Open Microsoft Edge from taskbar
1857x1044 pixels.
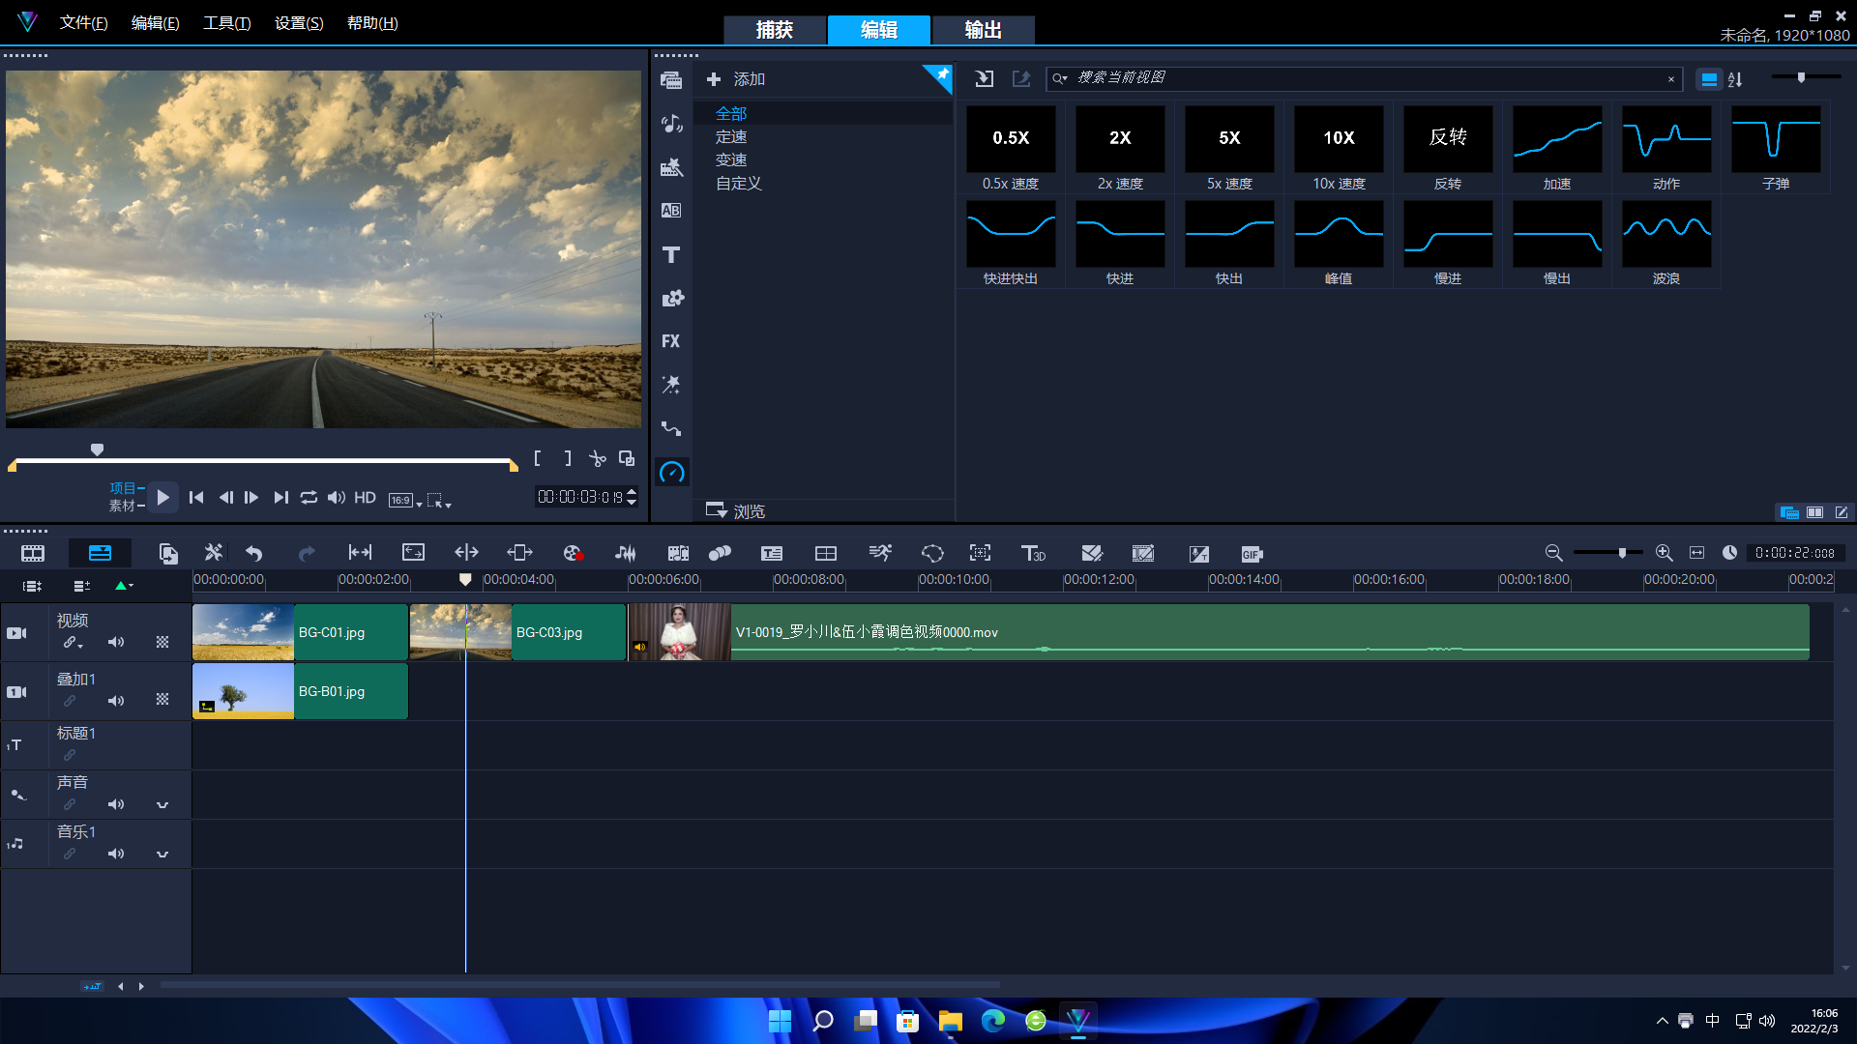coord(992,1021)
